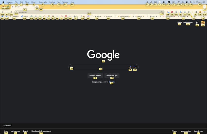Expand the MBP bookmarks folder

click(97, 17)
